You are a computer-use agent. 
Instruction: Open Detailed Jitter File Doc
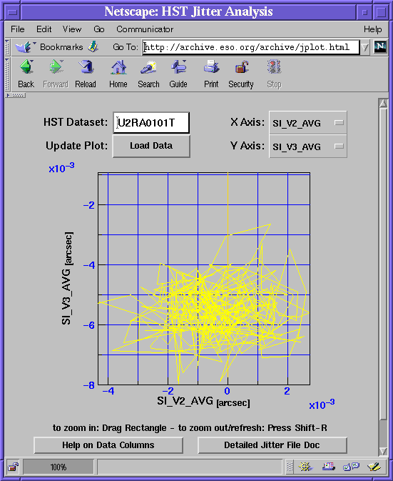[x=272, y=445]
